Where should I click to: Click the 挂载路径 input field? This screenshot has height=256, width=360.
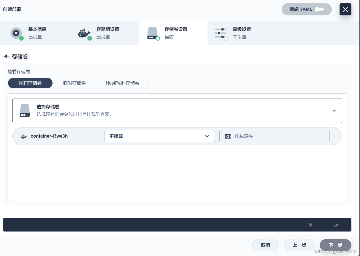[x=274, y=136]
